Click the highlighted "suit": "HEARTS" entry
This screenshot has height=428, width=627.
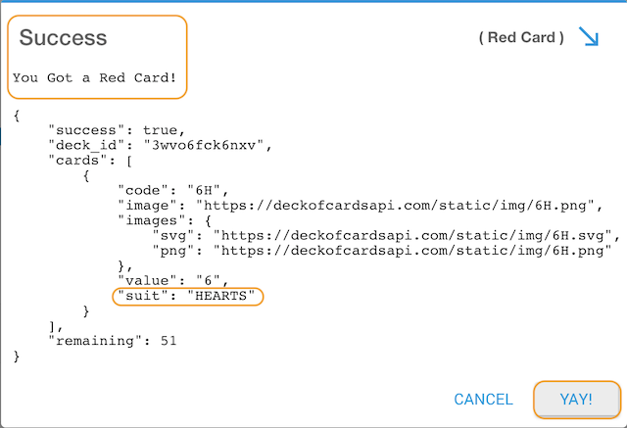point(187,296)
